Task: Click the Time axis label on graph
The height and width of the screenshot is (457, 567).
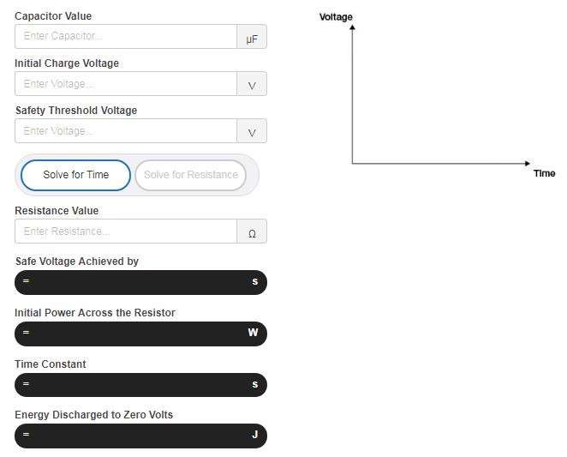Action: coord(544,173)
